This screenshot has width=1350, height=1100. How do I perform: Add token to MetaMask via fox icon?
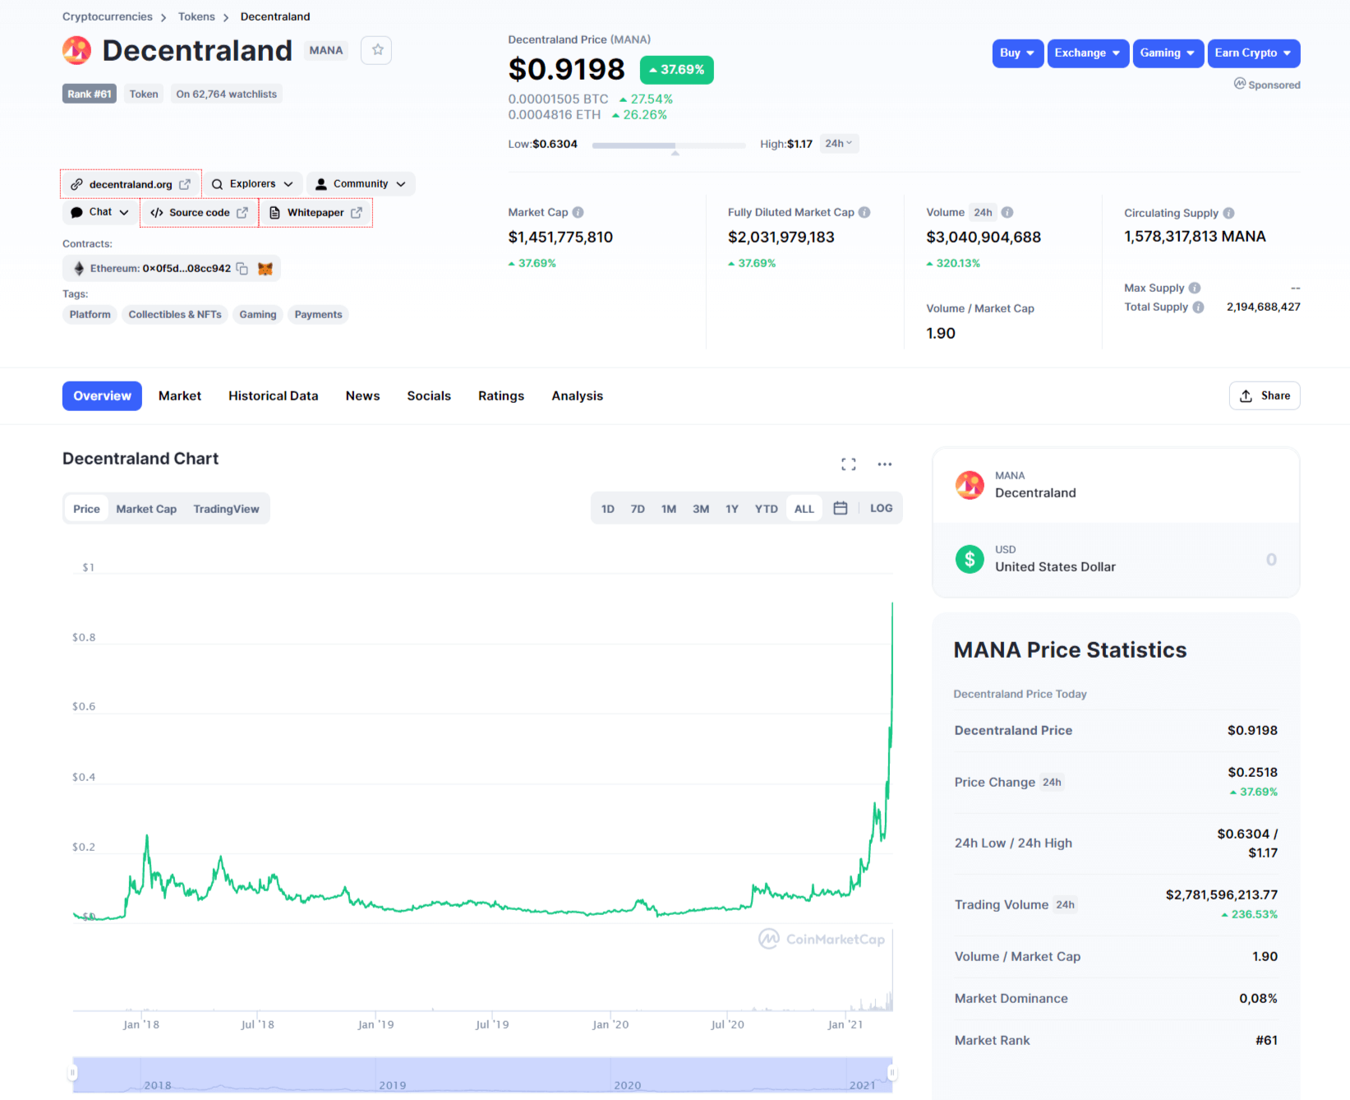click(x=265, y=269)
